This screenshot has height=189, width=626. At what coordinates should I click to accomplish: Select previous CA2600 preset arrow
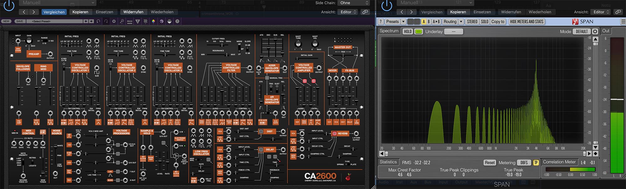coord(85,21)
